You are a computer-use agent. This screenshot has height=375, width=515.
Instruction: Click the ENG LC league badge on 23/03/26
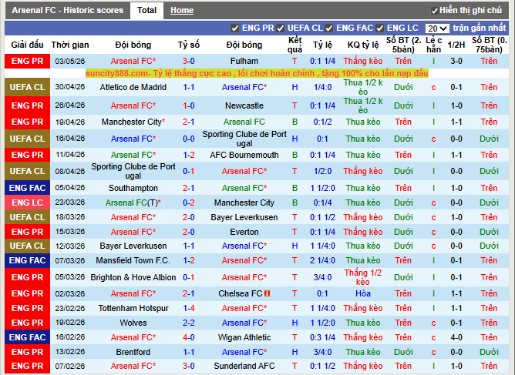coord(27,203)
